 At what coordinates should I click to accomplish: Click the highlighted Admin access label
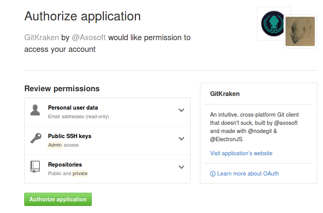pos(55,145)
